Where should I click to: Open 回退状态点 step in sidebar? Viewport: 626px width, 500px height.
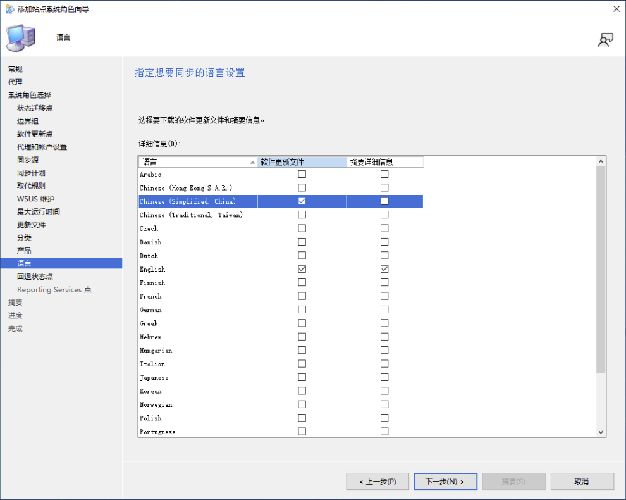[x=35, y=277]
